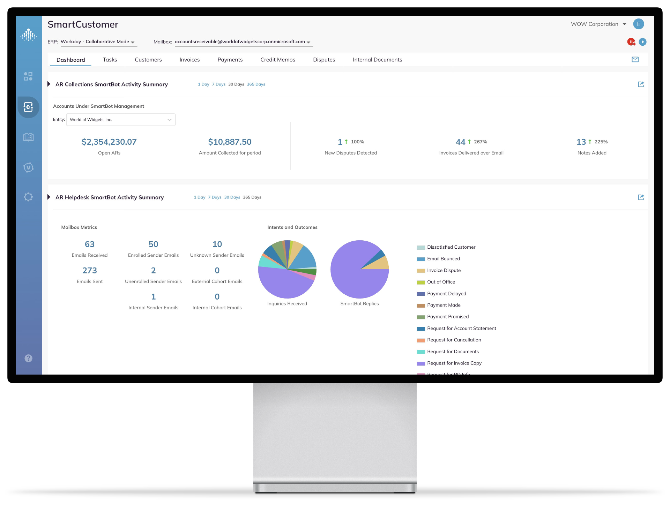The height and width of the screenshot is (505, 670).
Task: Switch to the Invoices tab
Action: coord(189,60)
